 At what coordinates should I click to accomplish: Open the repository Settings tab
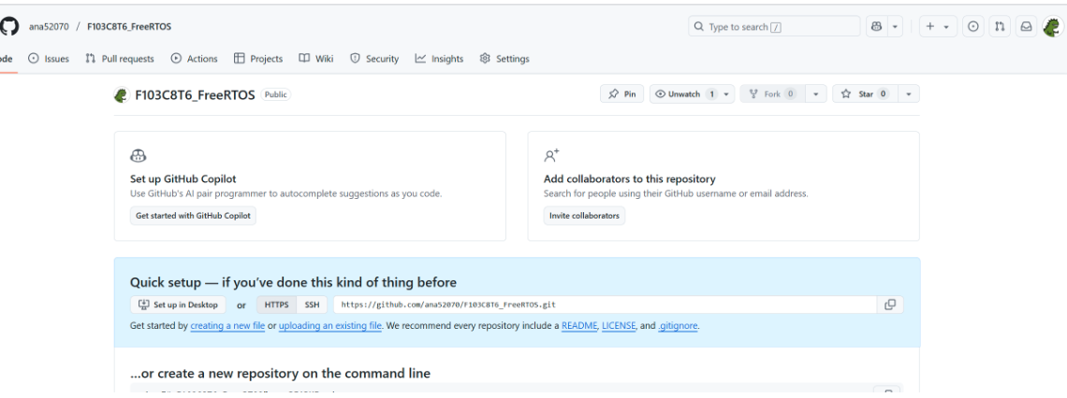click(x=504, y=59)
